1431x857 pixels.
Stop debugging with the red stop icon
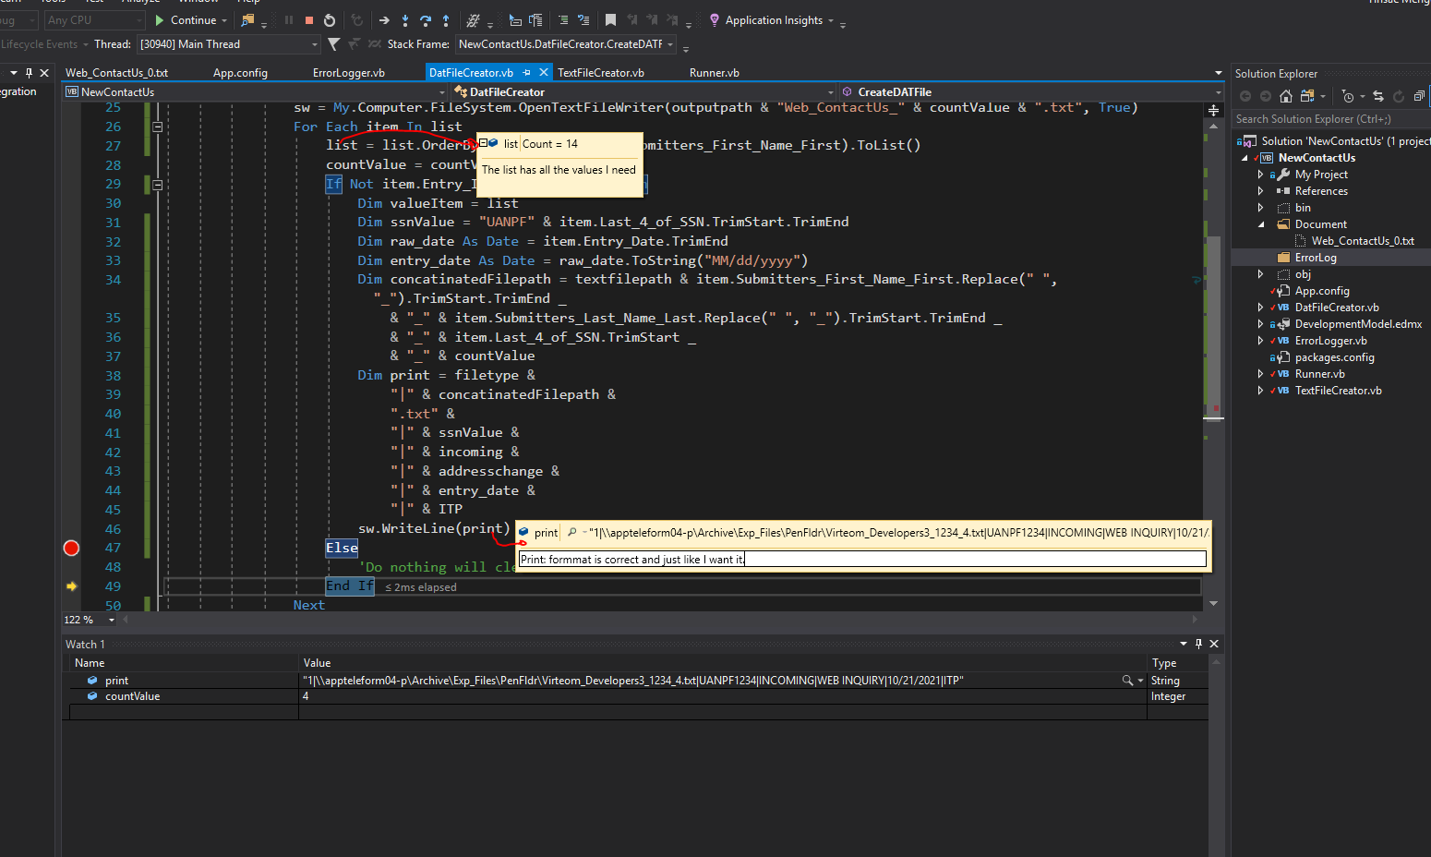point(309,19)
